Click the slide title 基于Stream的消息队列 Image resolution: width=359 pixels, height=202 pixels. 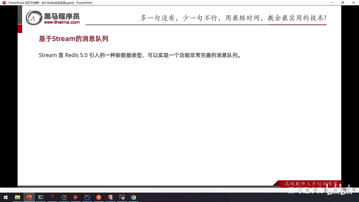(x=73, y=39)
